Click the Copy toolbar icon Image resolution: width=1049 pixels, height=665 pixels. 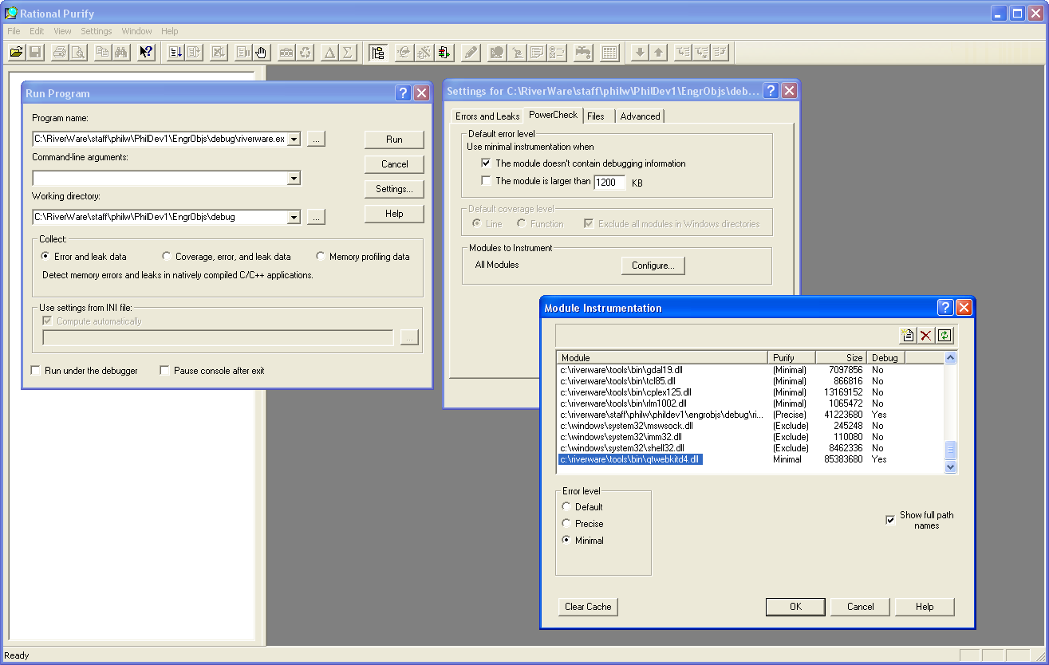tap(102, 53)
